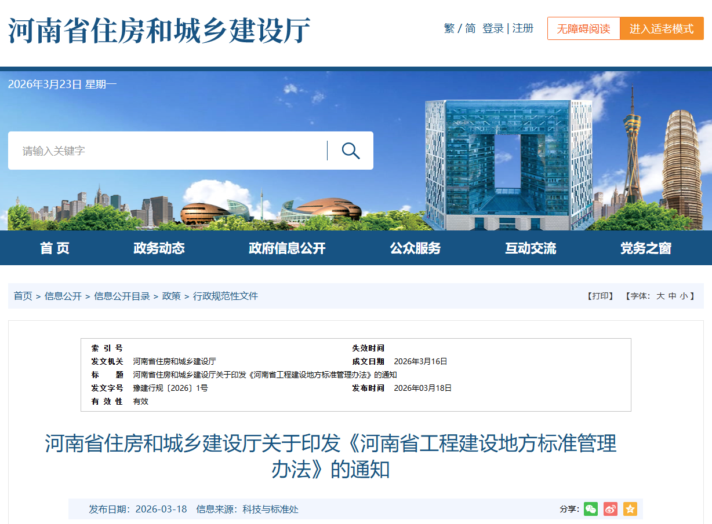
Task: Click the 登录 login link
Action: click(492, 28)
